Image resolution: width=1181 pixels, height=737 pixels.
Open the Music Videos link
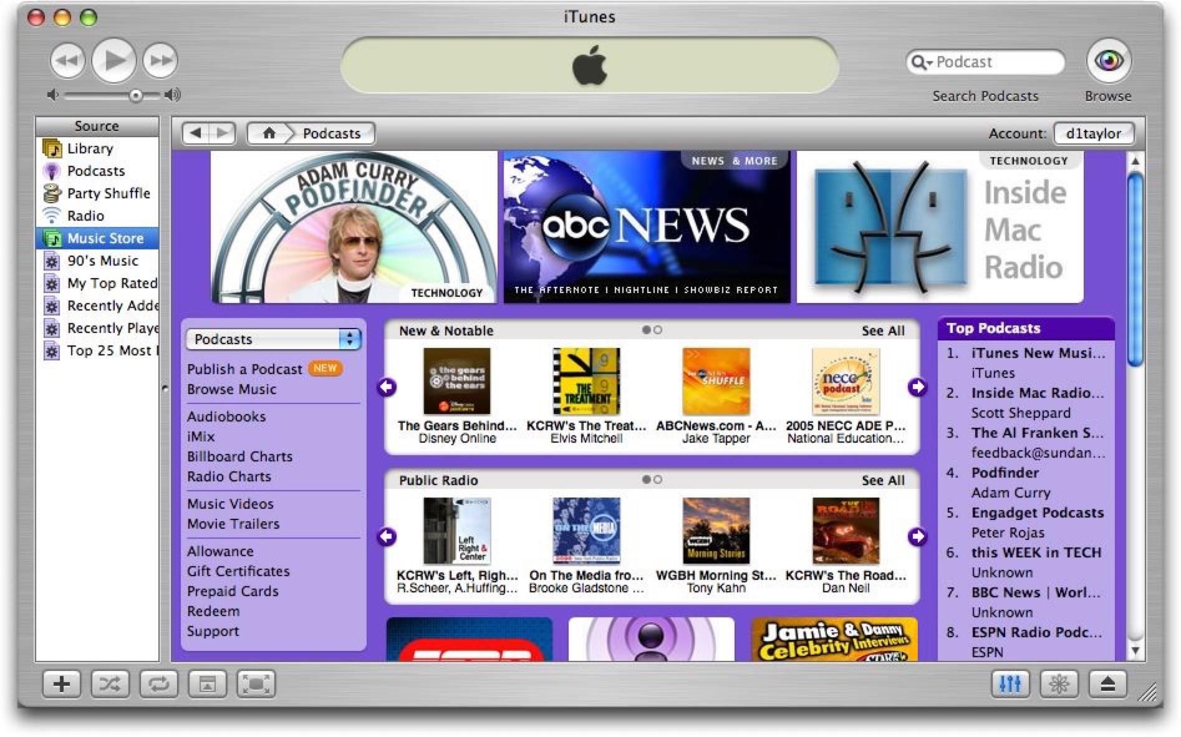pos(230,504)
